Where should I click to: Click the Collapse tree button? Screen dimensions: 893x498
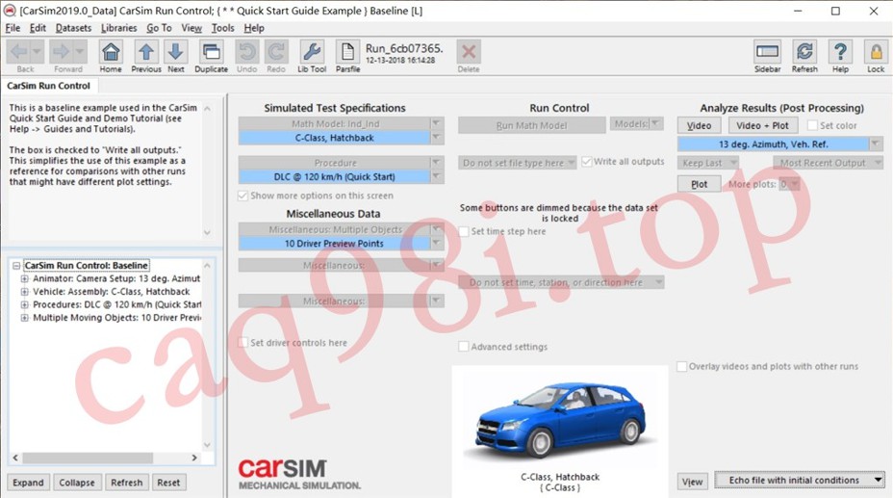coord(77,483)
